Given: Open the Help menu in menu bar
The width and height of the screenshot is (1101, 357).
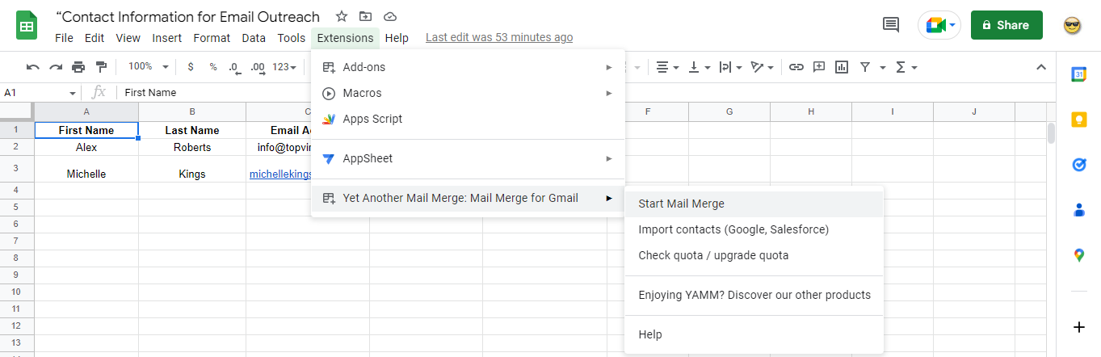Looking at the screenshot, I should click(397, 38).
